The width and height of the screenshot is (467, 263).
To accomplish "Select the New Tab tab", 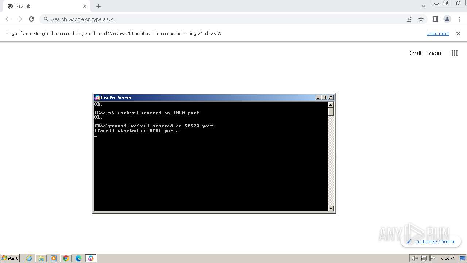I will click(x=47, y=6).
